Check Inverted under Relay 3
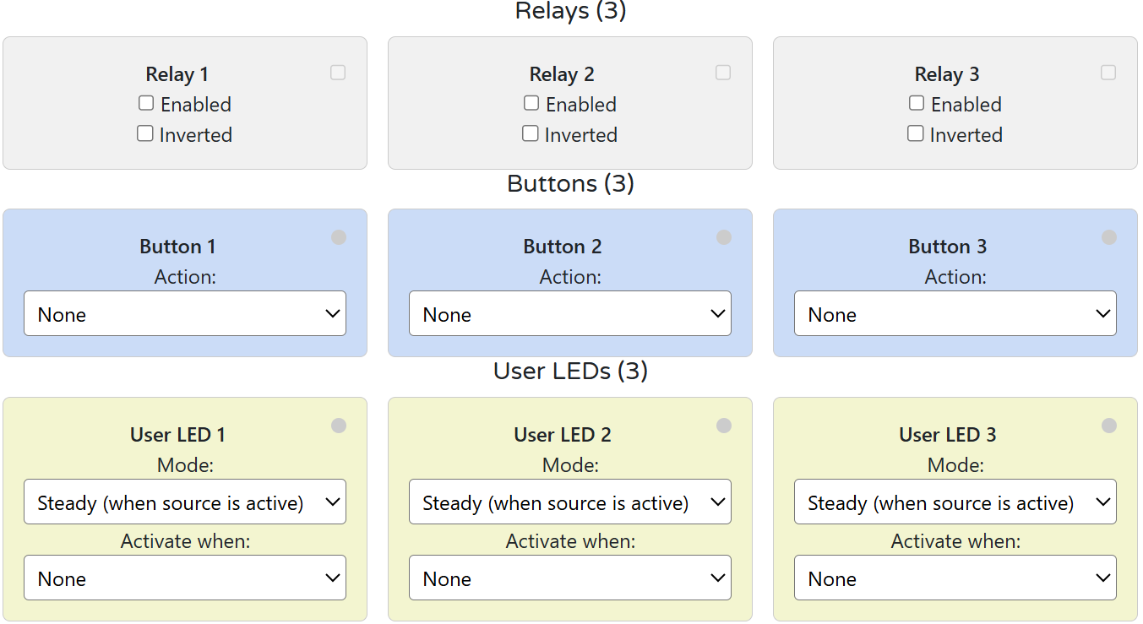Image resolution: width=1143 pixels, height=624 pixels. (x=916, y=133)
